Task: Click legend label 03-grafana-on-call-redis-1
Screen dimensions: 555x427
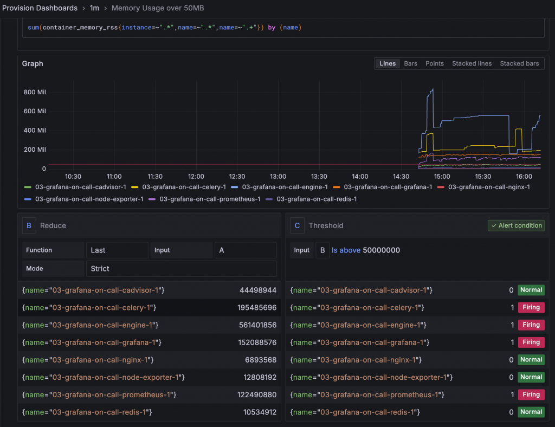Action: click(x=317, y=199)
